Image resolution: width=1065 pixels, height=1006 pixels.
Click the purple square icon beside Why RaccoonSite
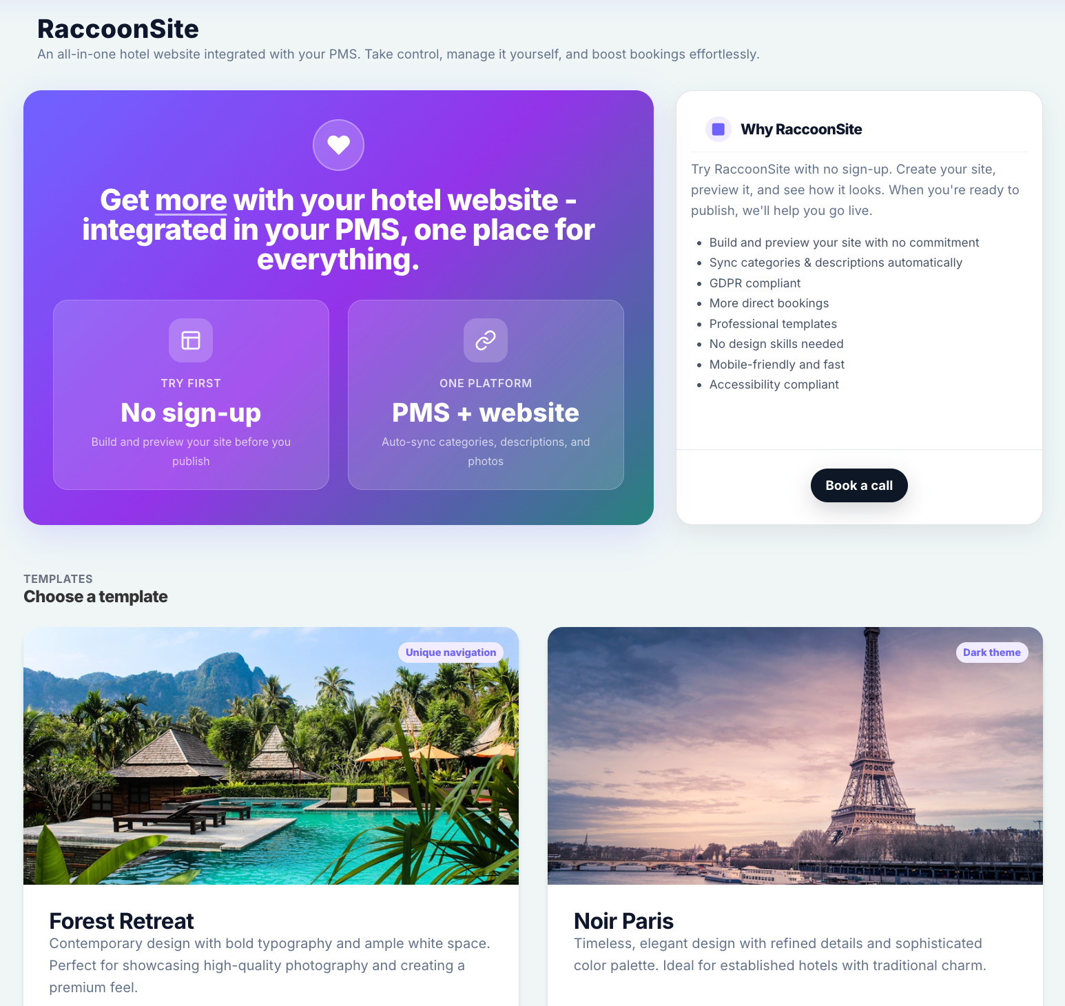718,129
